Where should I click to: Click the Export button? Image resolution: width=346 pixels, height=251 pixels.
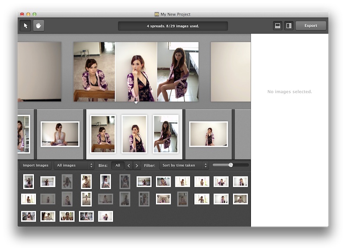(311, 26)
